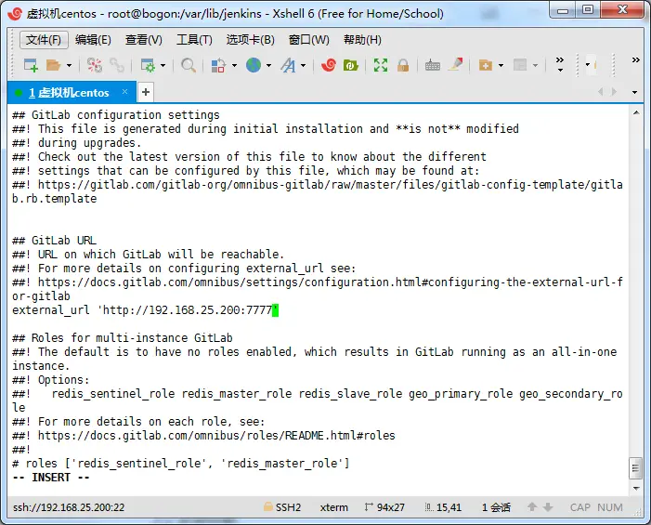Click the terminal vertical scrollbar thumb
The image size is (651, 525).
[x=635, y=468]
